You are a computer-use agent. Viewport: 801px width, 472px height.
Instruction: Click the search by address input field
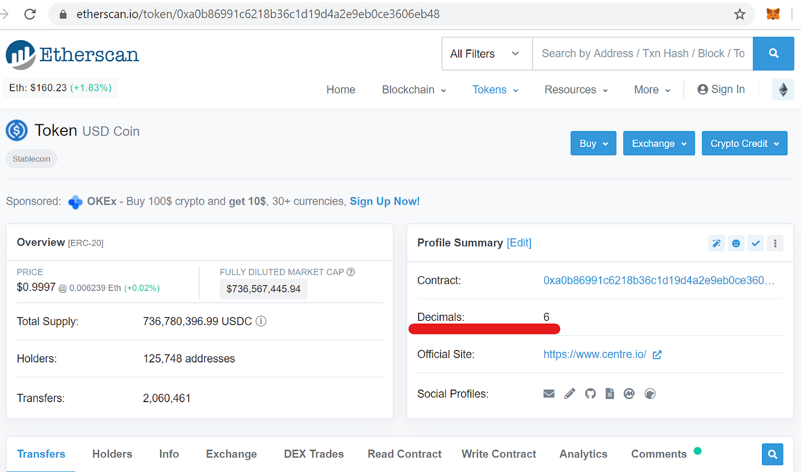643,53
